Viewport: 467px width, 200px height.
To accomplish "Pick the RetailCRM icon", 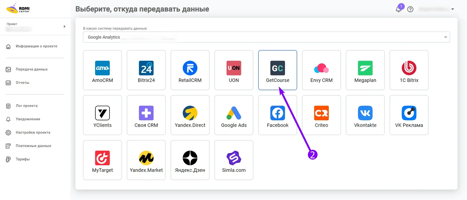I will click(x=190, y=68).
